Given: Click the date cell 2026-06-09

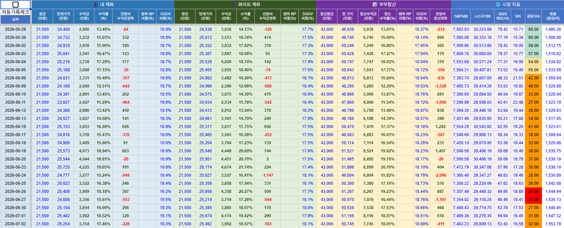Looking at the screenshot, I should [15, 86].
